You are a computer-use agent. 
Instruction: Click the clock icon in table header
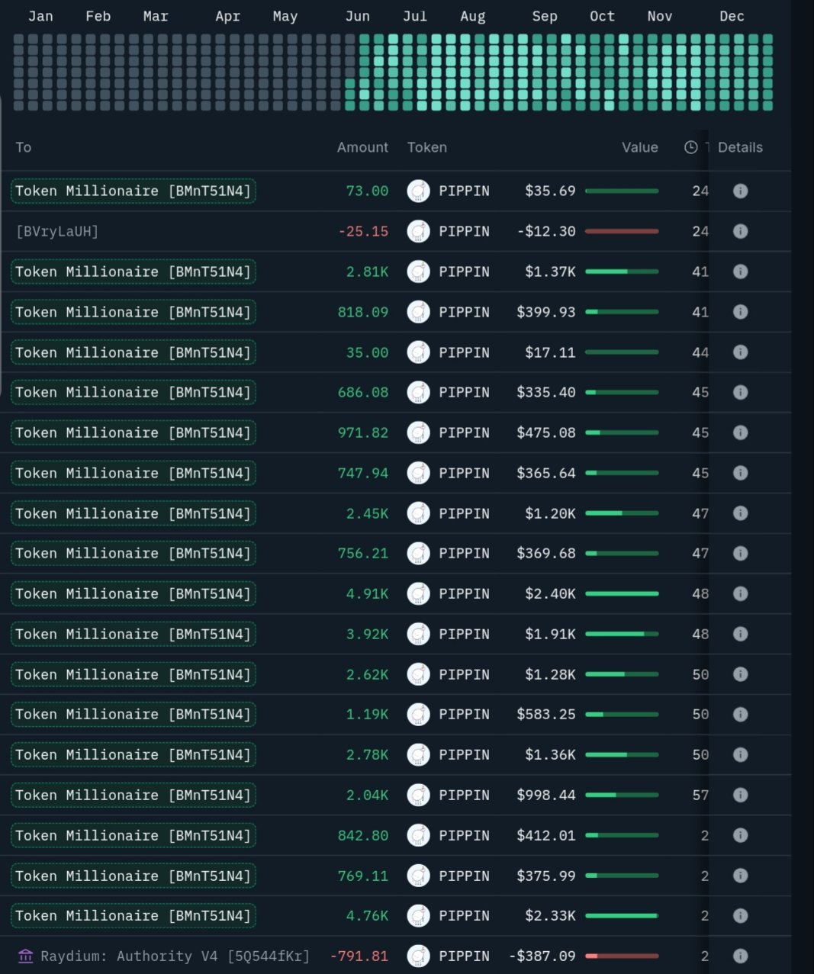(x=690, y=147)
